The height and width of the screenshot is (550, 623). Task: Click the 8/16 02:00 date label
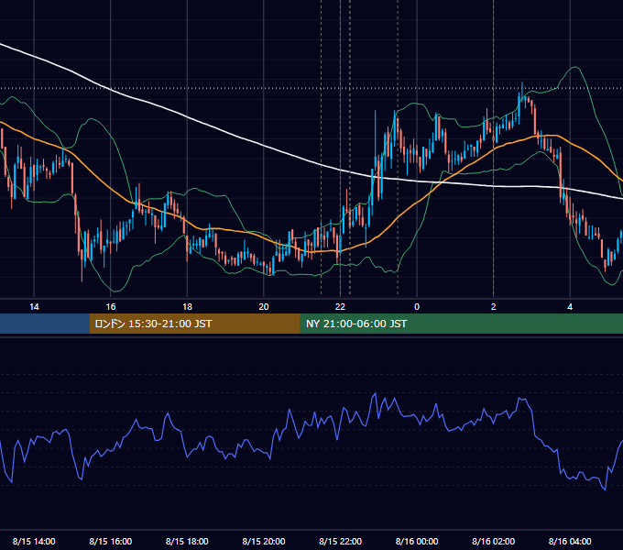pos(494,541)
